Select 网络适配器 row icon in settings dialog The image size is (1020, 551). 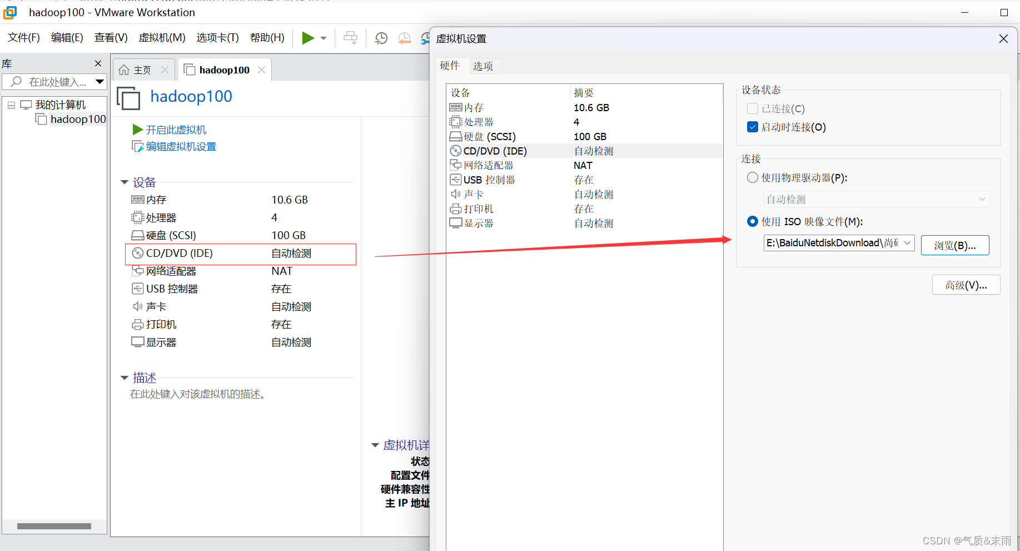tap(456, 165)
